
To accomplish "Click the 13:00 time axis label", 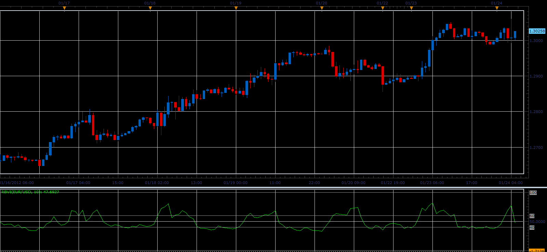I will (197, 183).
